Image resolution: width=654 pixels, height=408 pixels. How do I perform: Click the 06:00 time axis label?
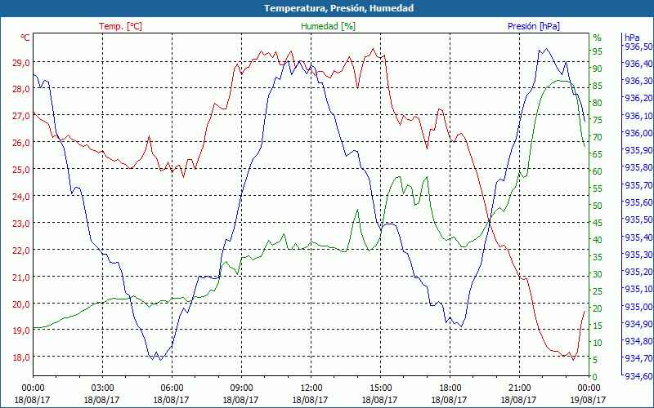pos(172,388)
